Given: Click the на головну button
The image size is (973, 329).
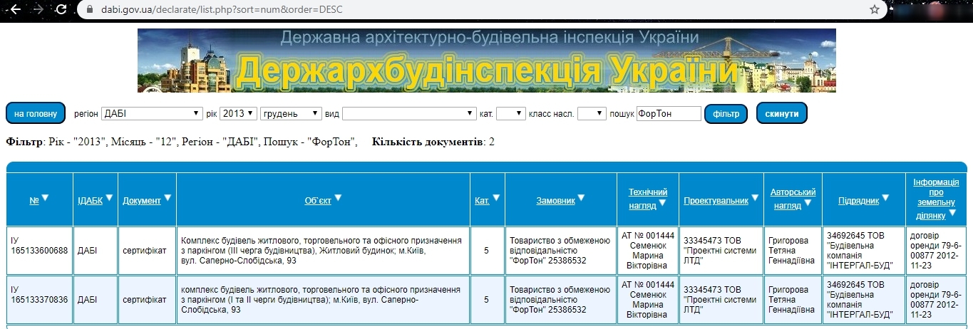Looking at the screenshot, I should coord(36,113).
